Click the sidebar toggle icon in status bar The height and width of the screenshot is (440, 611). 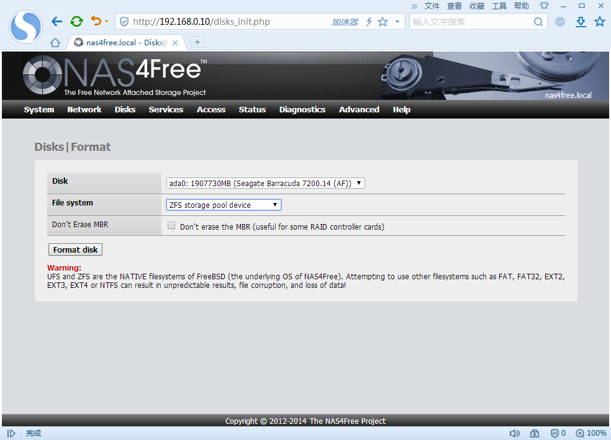point(11,433)
